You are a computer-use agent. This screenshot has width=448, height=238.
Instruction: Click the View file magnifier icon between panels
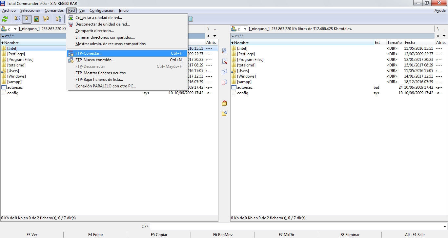(x=224, y=51)
